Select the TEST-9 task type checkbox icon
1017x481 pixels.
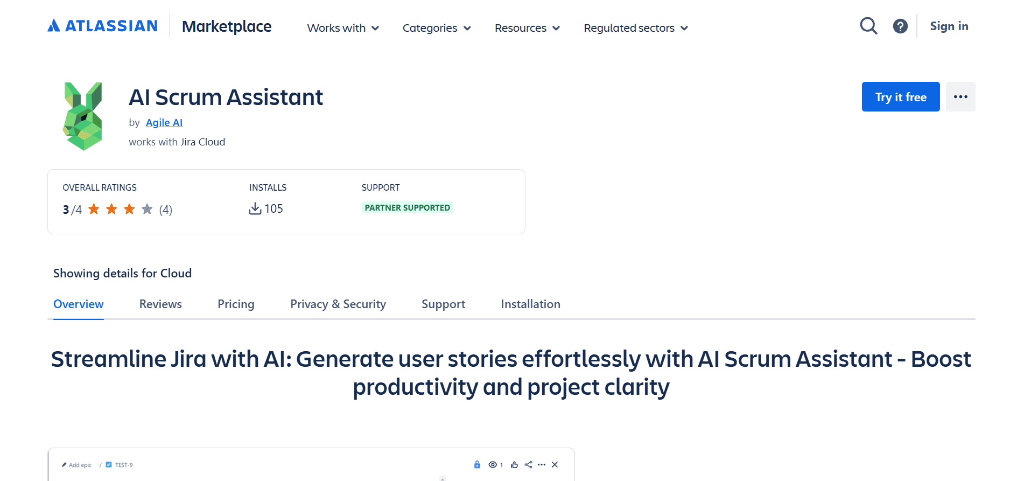[108, 464]
